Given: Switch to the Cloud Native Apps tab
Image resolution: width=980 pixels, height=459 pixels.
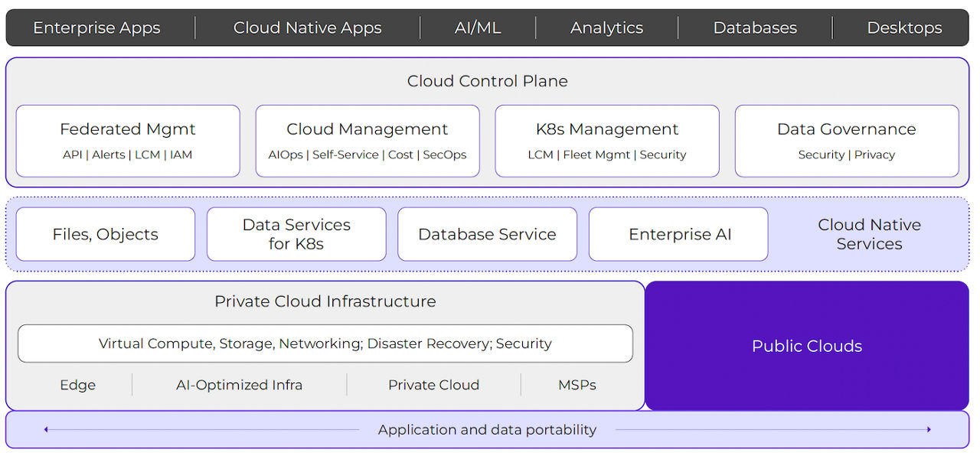Looking at the screenshot, I should tap(307, 28).
